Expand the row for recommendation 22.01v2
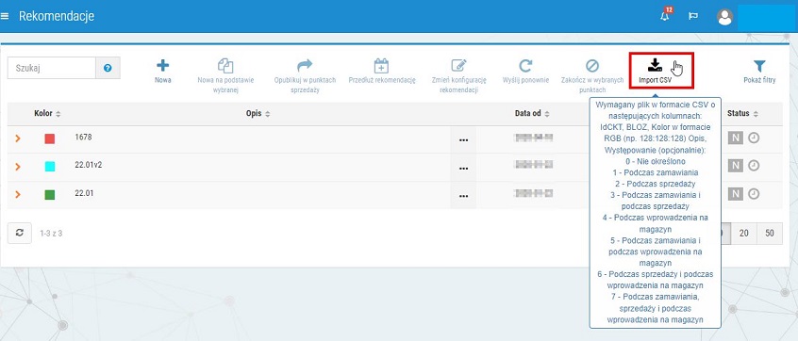Viewport: 798px width, 341px height. pos(18,166)
